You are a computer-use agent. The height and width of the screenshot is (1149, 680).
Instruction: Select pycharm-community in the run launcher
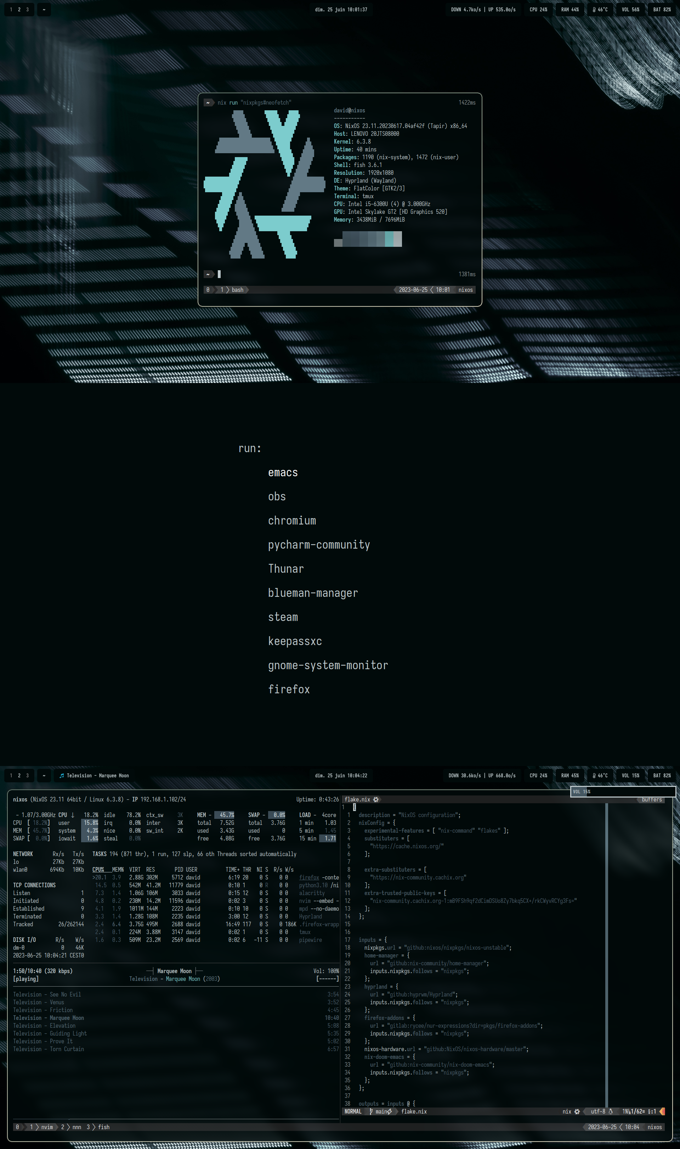319,545
